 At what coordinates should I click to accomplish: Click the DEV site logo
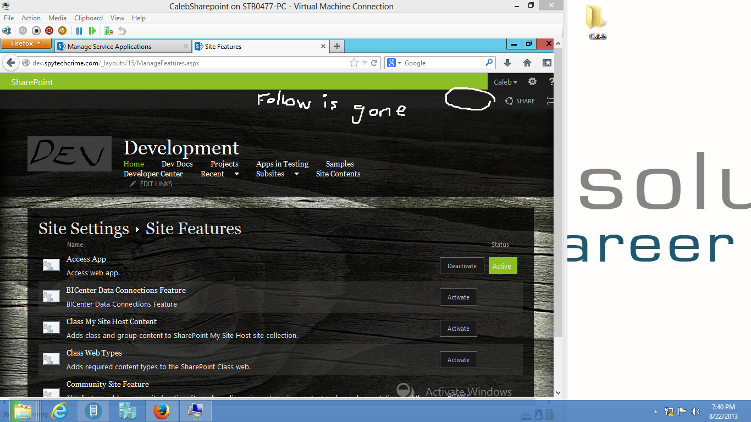(x=69, y=154)
